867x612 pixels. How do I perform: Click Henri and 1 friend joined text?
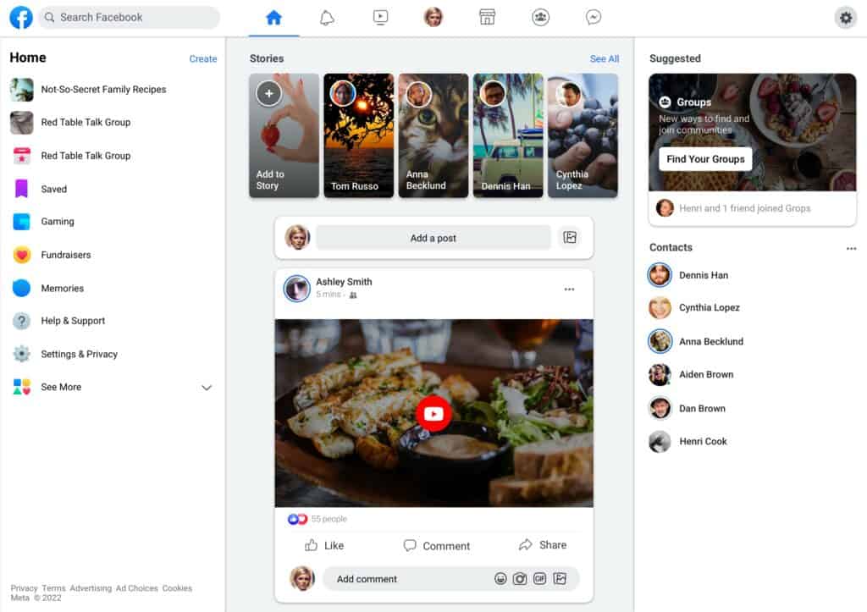click(744, 208)
